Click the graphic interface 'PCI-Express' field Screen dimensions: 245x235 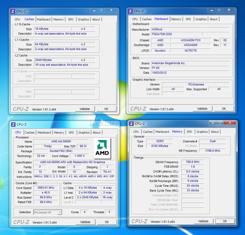196,85
